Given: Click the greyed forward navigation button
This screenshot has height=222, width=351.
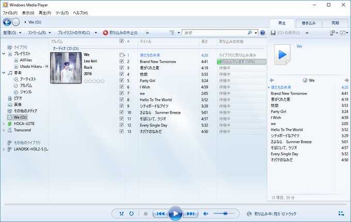Looking at the screenshot, I should click(x=15, y=22).
